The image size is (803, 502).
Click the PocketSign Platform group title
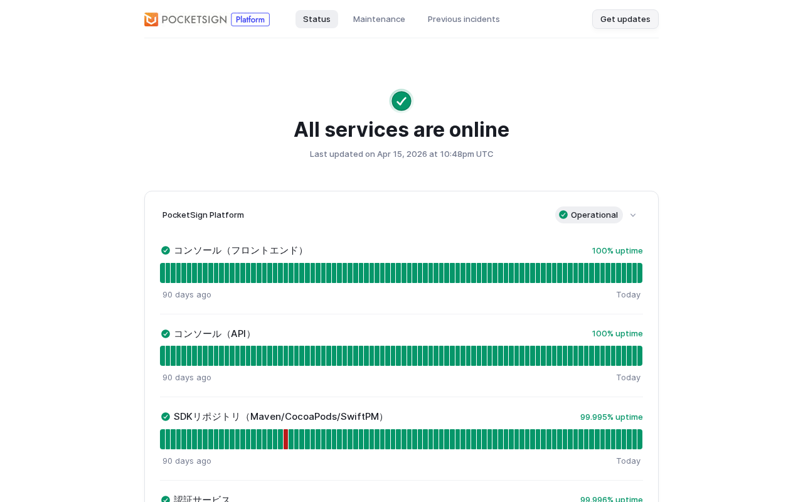click(203, 215)
